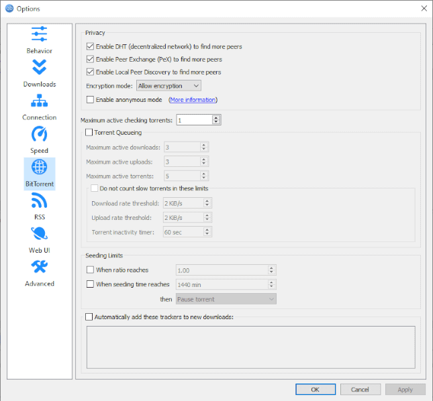Click the Web UI tab label
Screen dimensions: 433x401
pyautogui.click(x=40, y=250)
